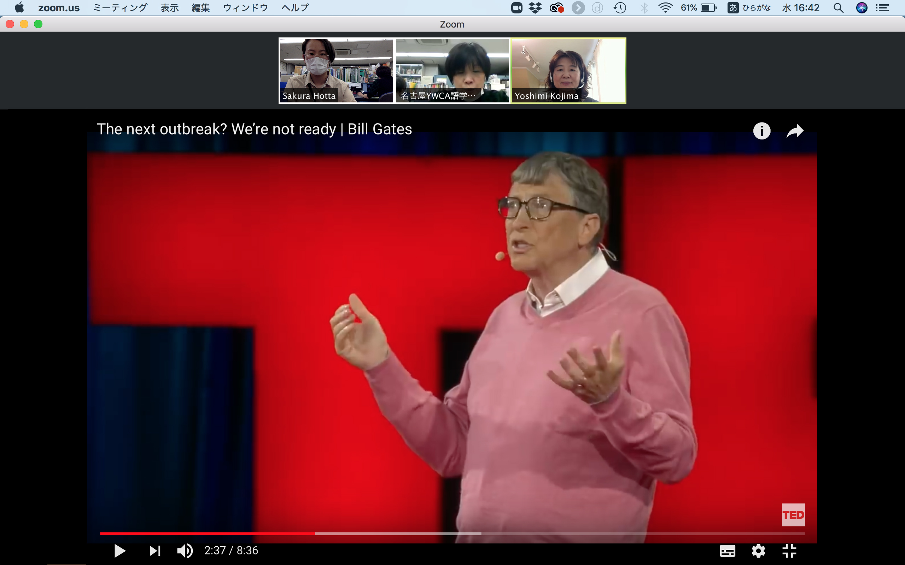
Task: Click the yellow minimize window button
Action: (x=24, y=24)
